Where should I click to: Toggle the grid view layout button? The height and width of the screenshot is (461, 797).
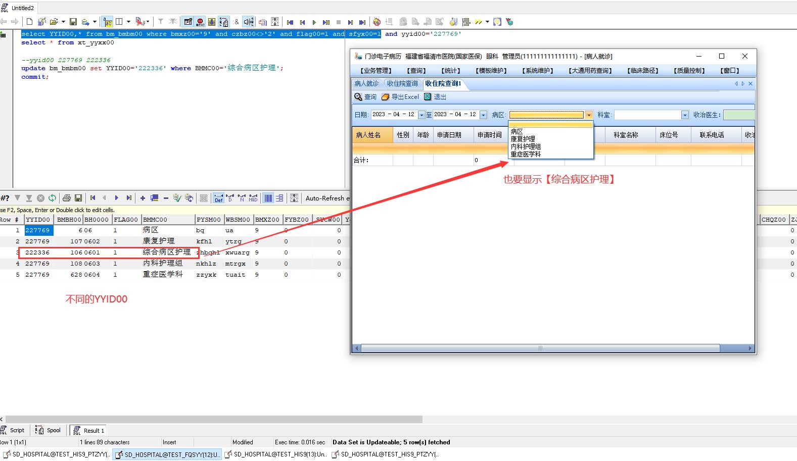pos(268,198)
